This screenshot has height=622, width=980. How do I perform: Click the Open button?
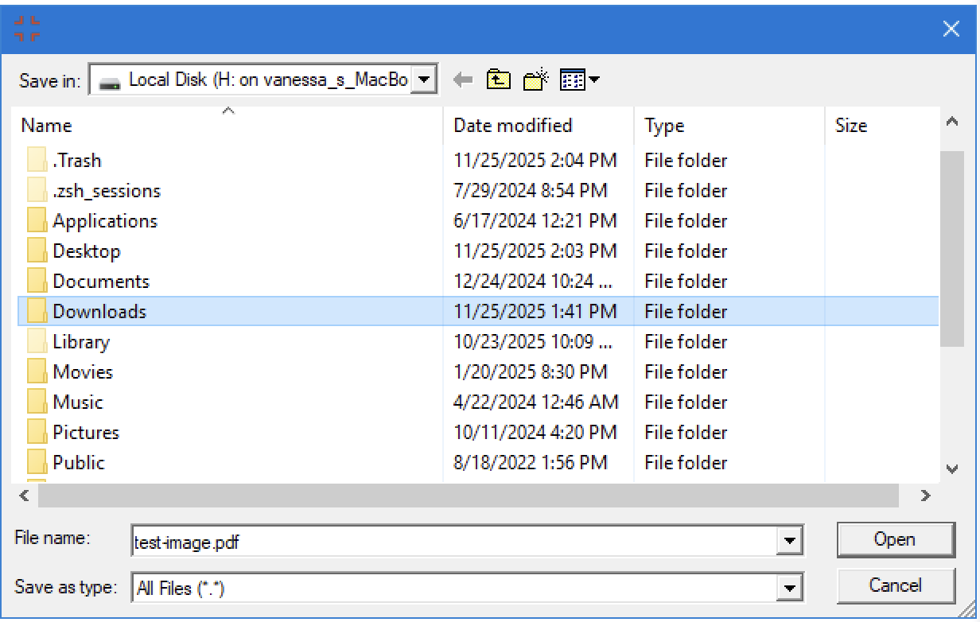point(896,539)
